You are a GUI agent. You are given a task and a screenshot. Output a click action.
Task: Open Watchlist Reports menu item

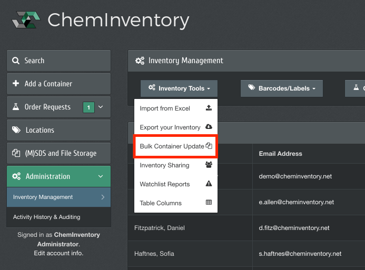tap(176, 184)
